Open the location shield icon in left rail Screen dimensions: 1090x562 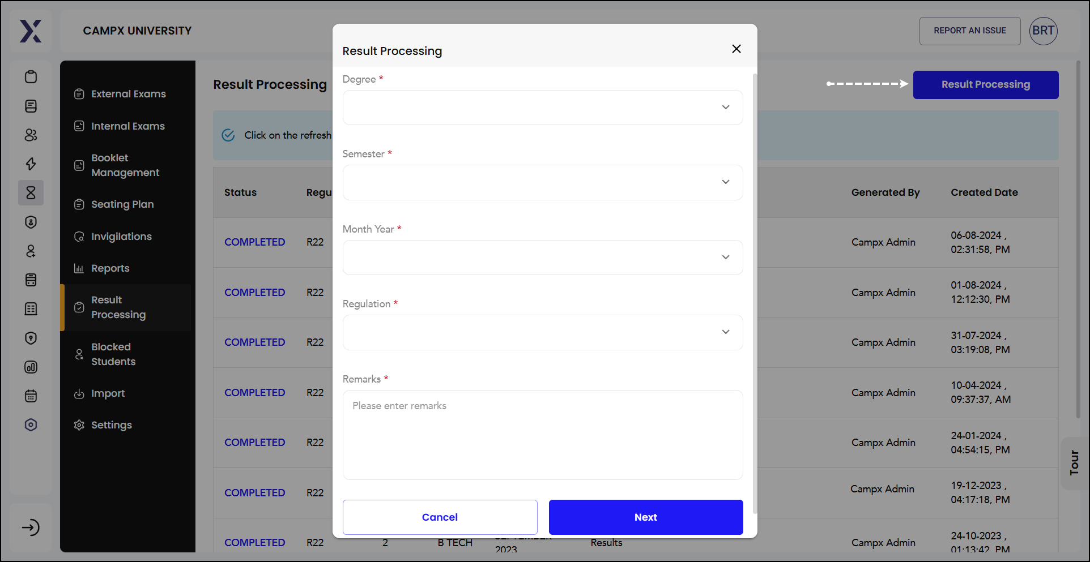[x=31, y=338]
